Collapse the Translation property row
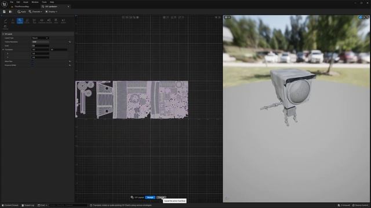This screenshot has width=371, height=208. tap(3, 50)
